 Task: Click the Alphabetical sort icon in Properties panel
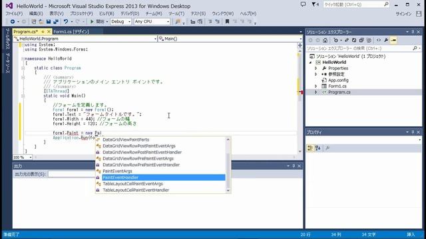[x=318, y=148]
